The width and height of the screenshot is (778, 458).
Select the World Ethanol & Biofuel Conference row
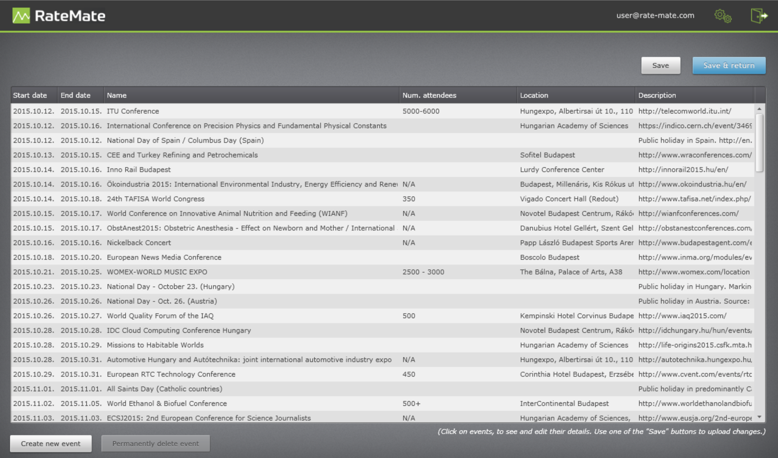click(167, 403)
